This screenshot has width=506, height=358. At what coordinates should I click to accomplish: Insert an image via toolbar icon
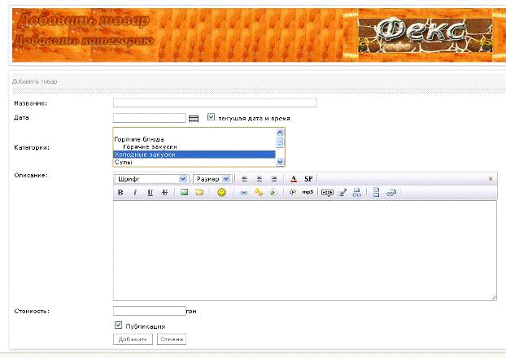coord(185,193)
